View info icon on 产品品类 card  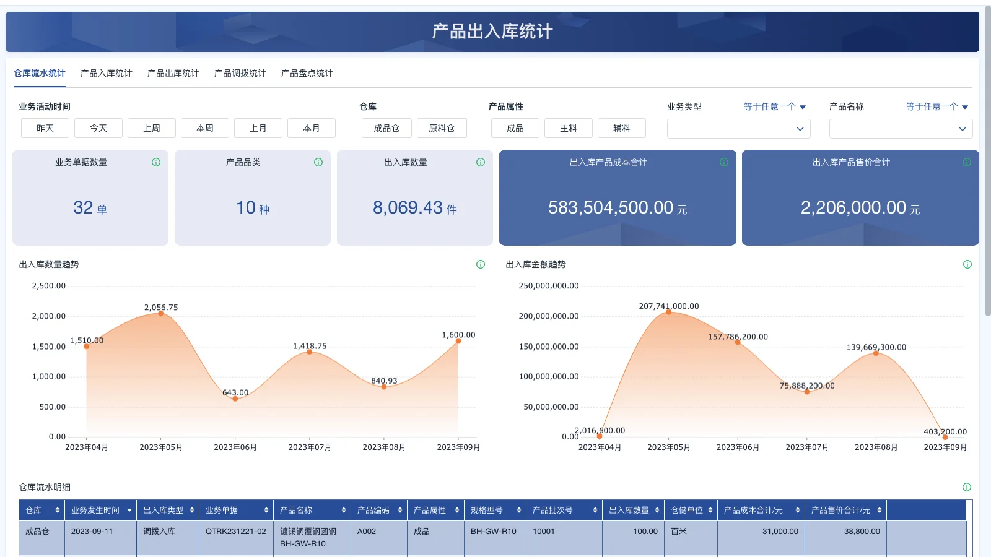[x=318, y=162]
